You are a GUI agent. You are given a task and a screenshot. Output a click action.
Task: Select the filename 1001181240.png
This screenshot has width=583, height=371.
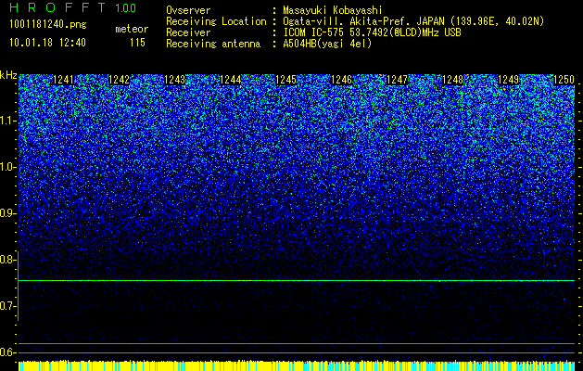click(48, 24)
